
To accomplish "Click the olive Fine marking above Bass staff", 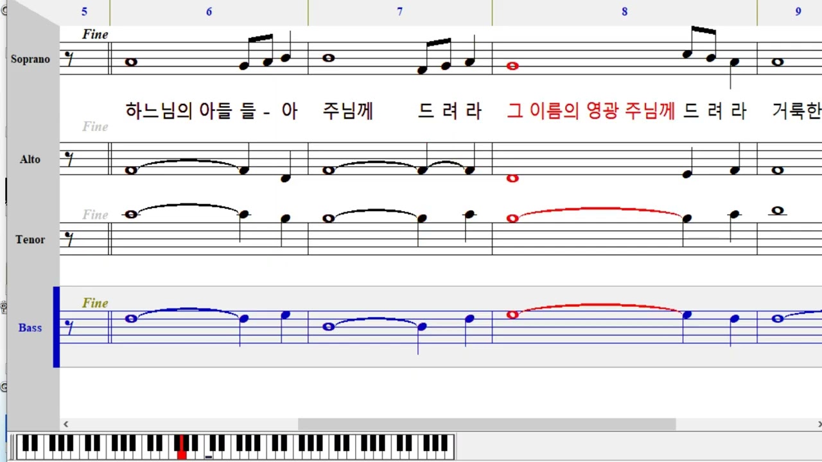I will tap(95, 303).
